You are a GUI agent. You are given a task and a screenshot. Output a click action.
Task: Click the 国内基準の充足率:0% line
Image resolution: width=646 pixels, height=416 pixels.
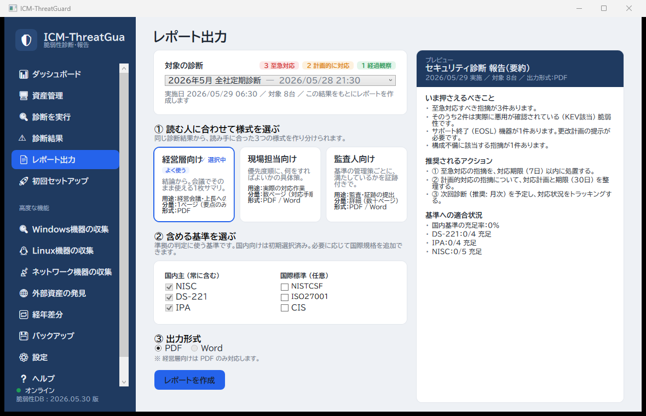[465, 226]
